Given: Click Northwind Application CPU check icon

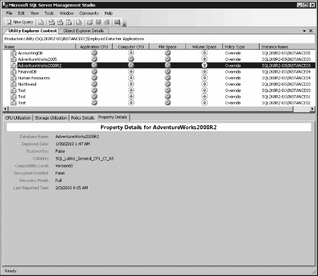Looking at the screenshot, I should click(x=94, y=84).
